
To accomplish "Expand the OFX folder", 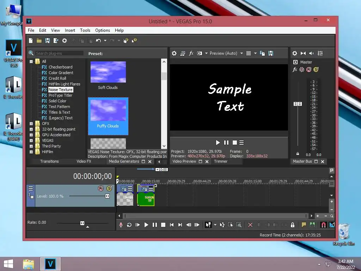I will [31, 124].
